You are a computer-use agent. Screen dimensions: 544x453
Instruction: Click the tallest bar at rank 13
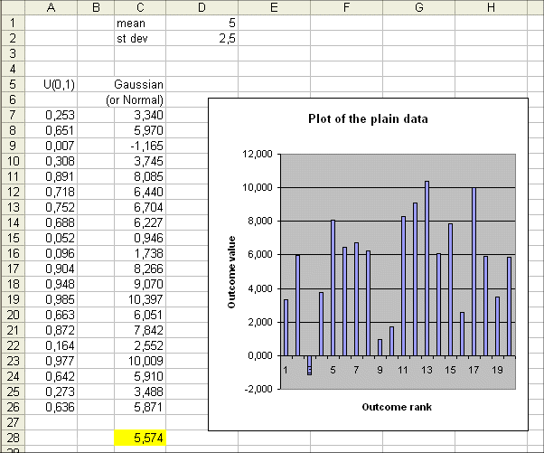tap(427, 269)
